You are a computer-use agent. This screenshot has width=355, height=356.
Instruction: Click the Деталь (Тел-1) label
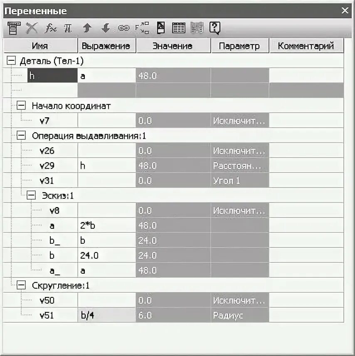tap(52, 61)
